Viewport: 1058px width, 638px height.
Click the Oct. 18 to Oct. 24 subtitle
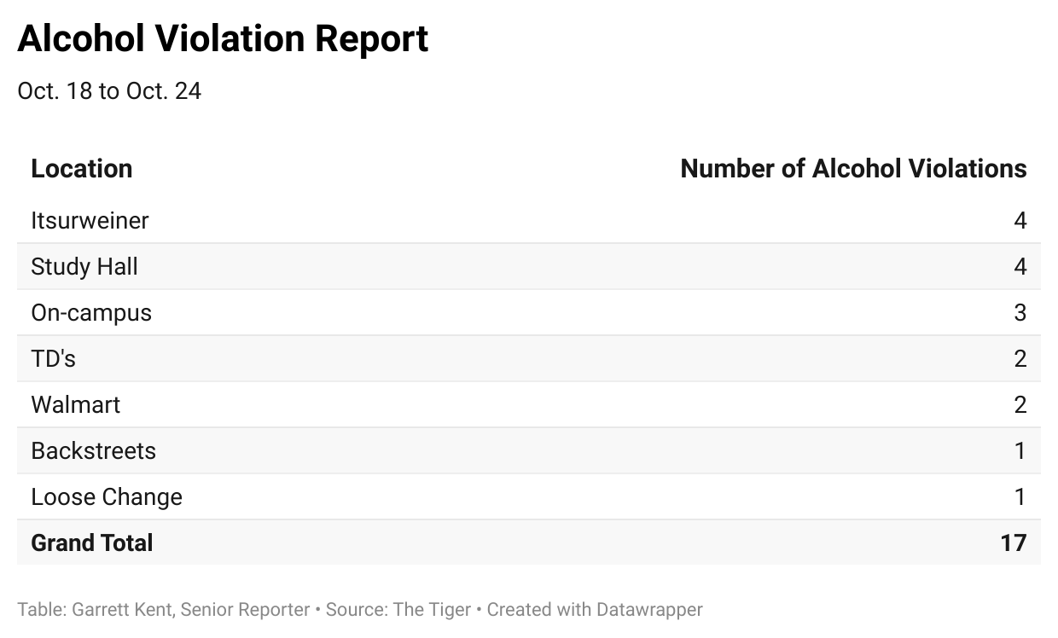(109, 91)
